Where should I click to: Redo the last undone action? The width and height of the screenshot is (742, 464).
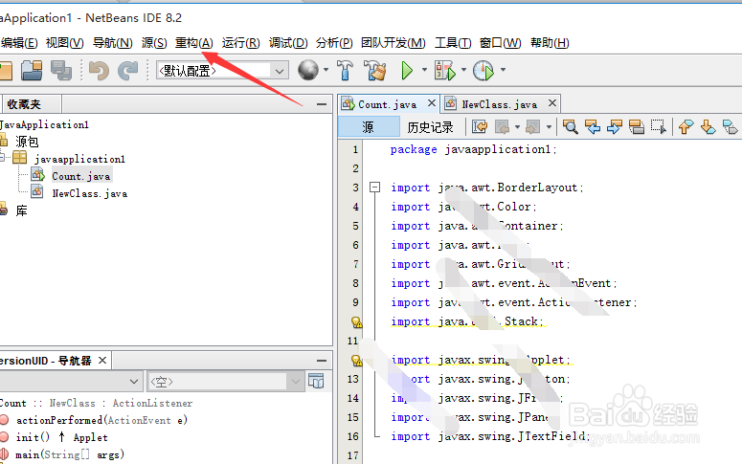[127, 71]
